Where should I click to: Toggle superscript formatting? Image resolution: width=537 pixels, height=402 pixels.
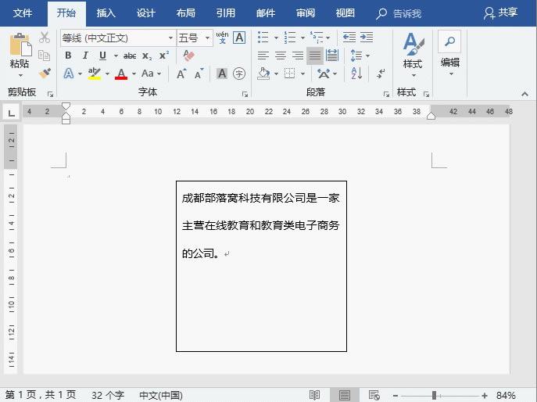pos(164,56)
